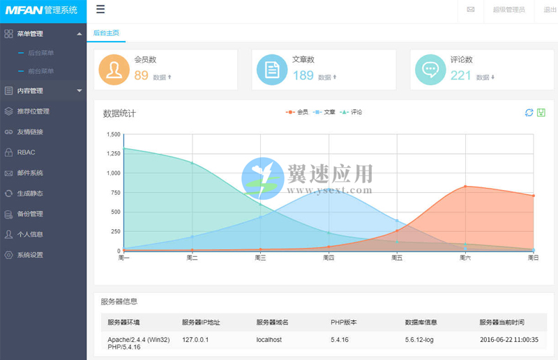Click the RBAC lock icon
The image size is (558, 360).
tap(8, 152)
